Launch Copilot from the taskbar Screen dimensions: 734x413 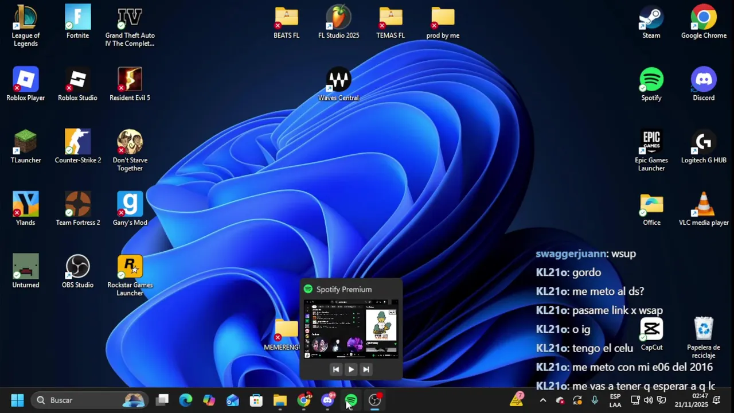tap(209, 400)
